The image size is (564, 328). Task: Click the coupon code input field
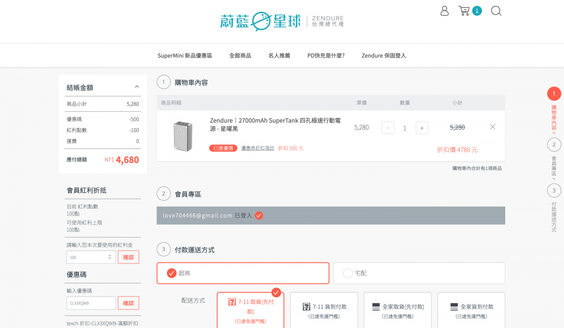tap(91, 303)
